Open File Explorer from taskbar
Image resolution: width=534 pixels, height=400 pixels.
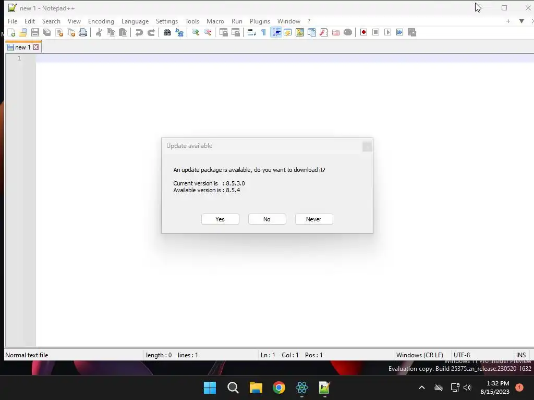256,387
